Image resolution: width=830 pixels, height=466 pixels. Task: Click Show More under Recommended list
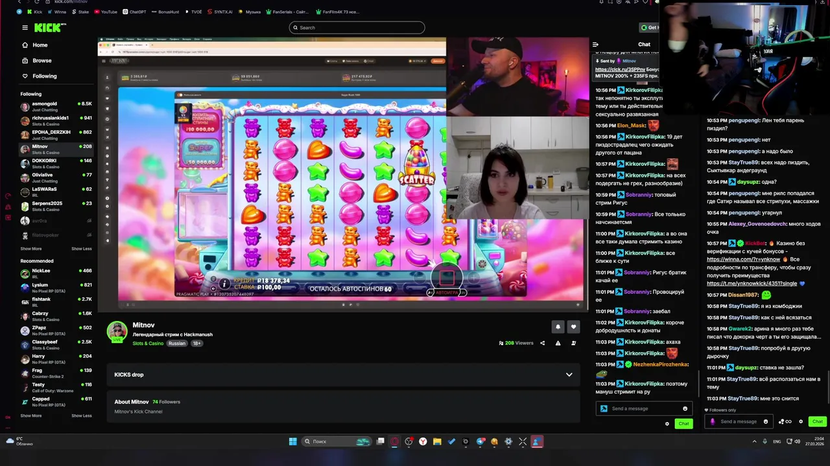pos(31,416)
